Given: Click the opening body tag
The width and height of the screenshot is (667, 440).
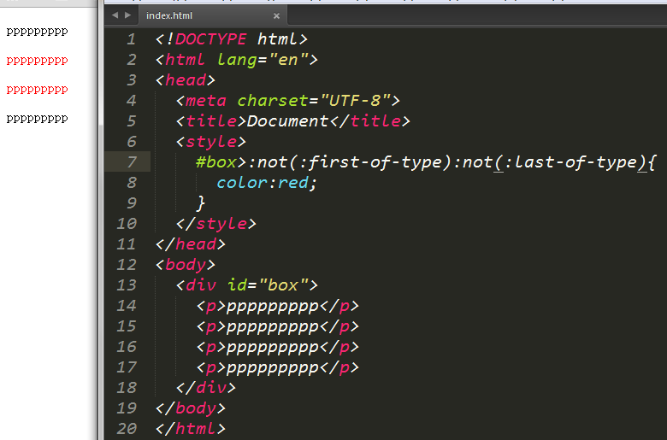Looking at the screenshot, I should [x=186, y=265].
